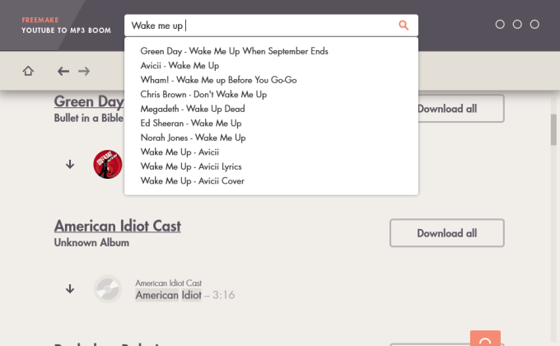This screenshot has width=560, height=346.
Task: Open the Green Day artist link
Action: [89, 101]
